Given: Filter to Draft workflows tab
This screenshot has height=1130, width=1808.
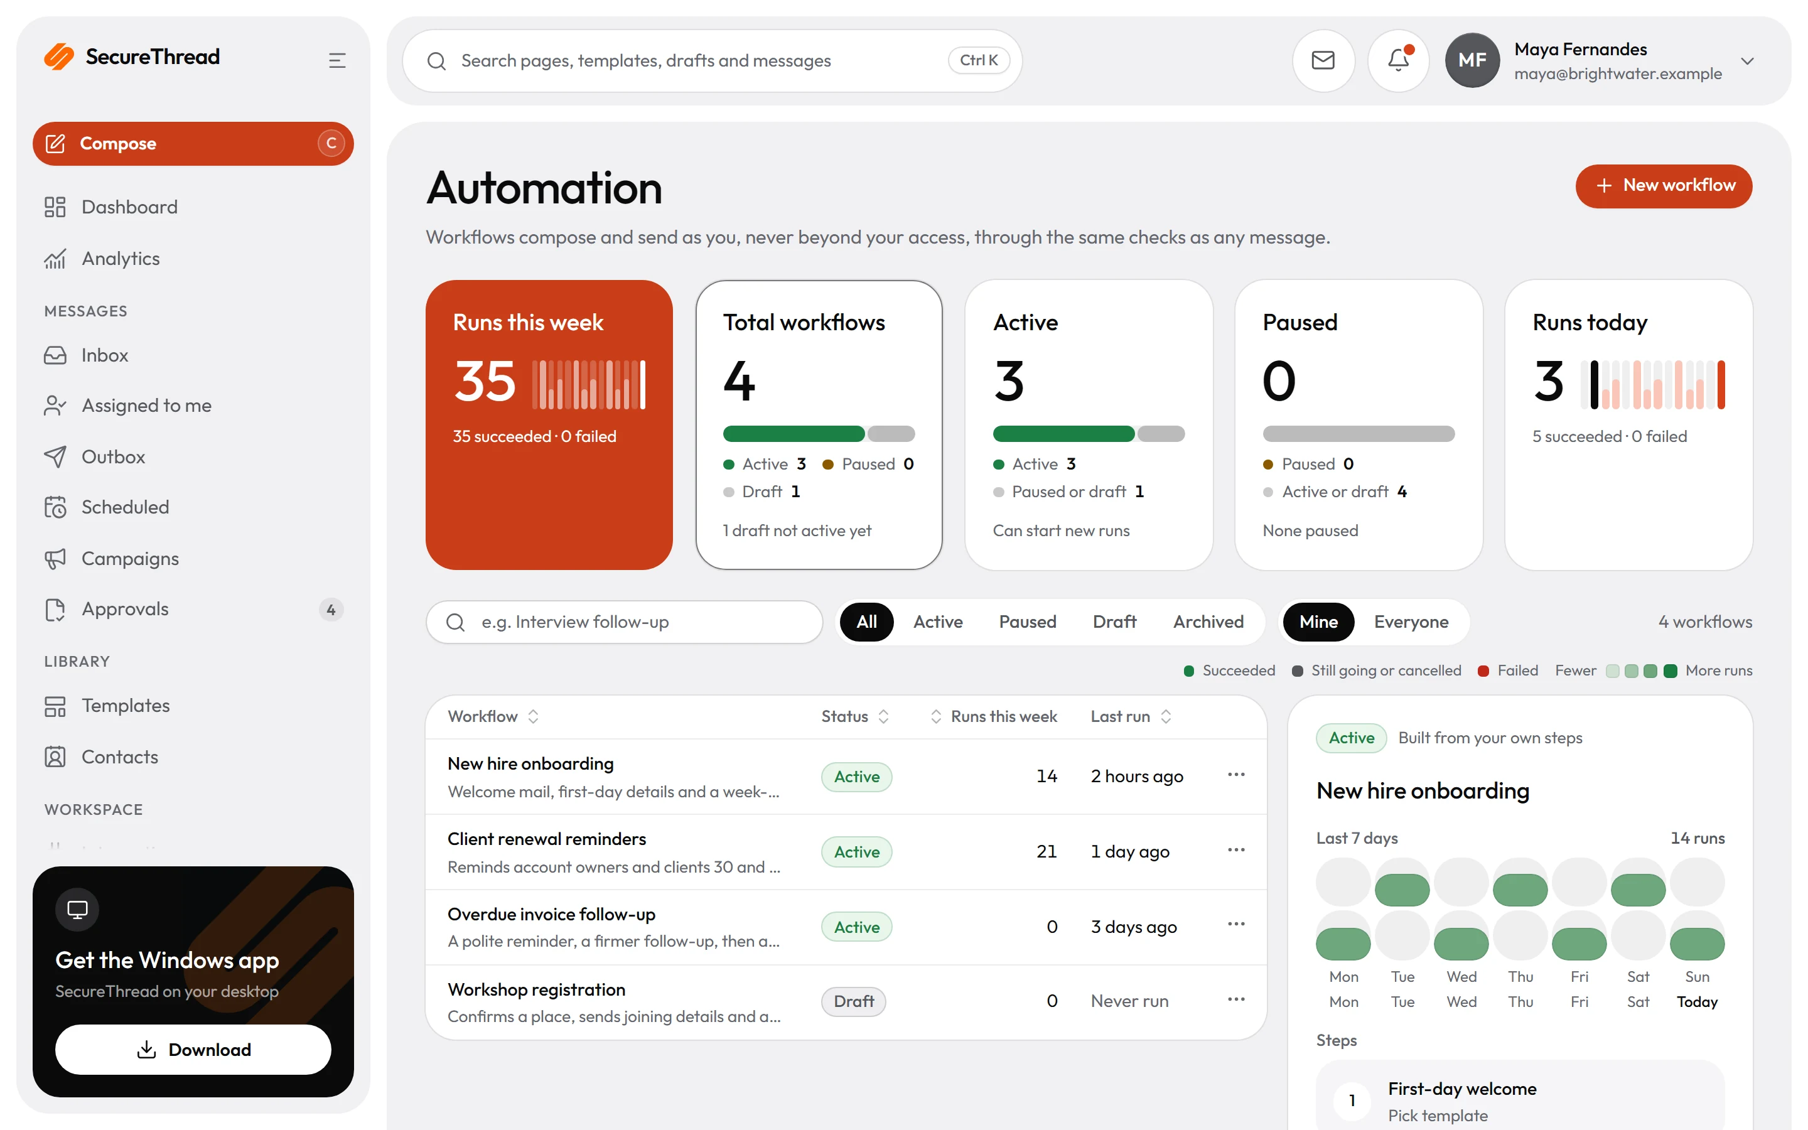Looking at the screenshot, I should pyautogui.click(x=1114, y=621).
